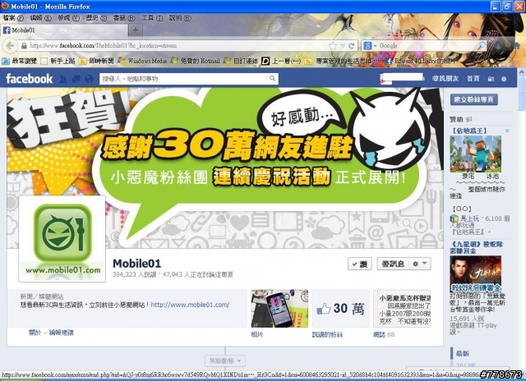The width and height of the screenshot is (526, 381).
Task: Open Facebook privacy shortcuts lock icon
Action: click(491, 79)
